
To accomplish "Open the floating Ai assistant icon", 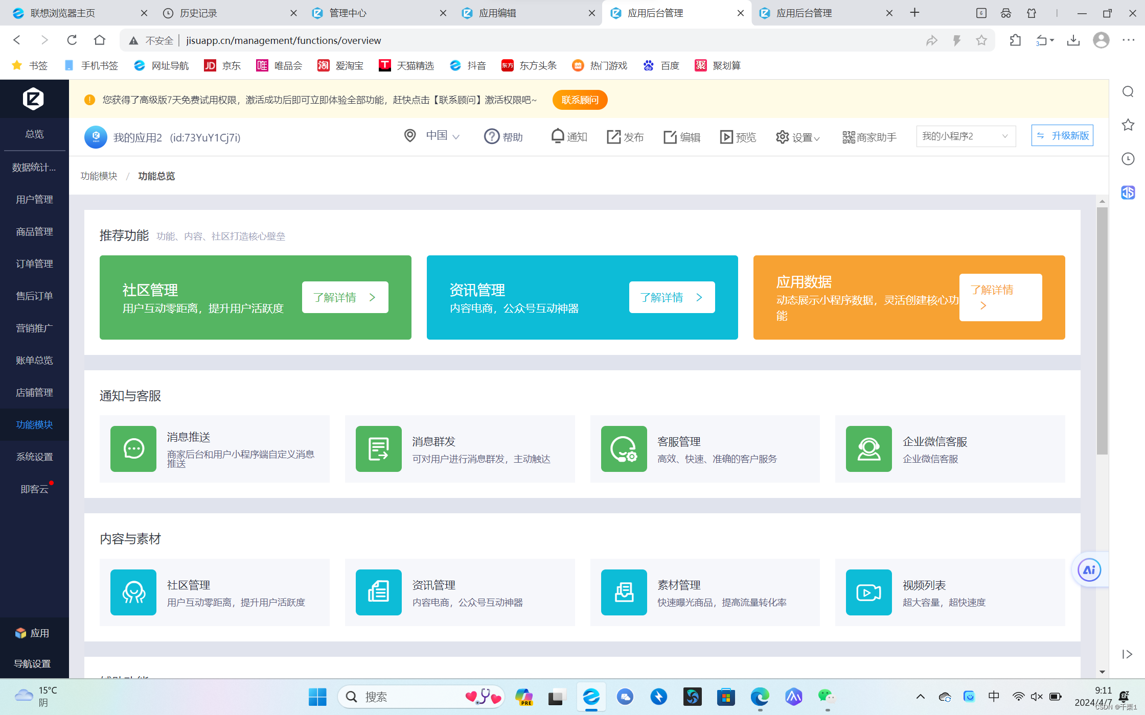I will point(1089,570).
